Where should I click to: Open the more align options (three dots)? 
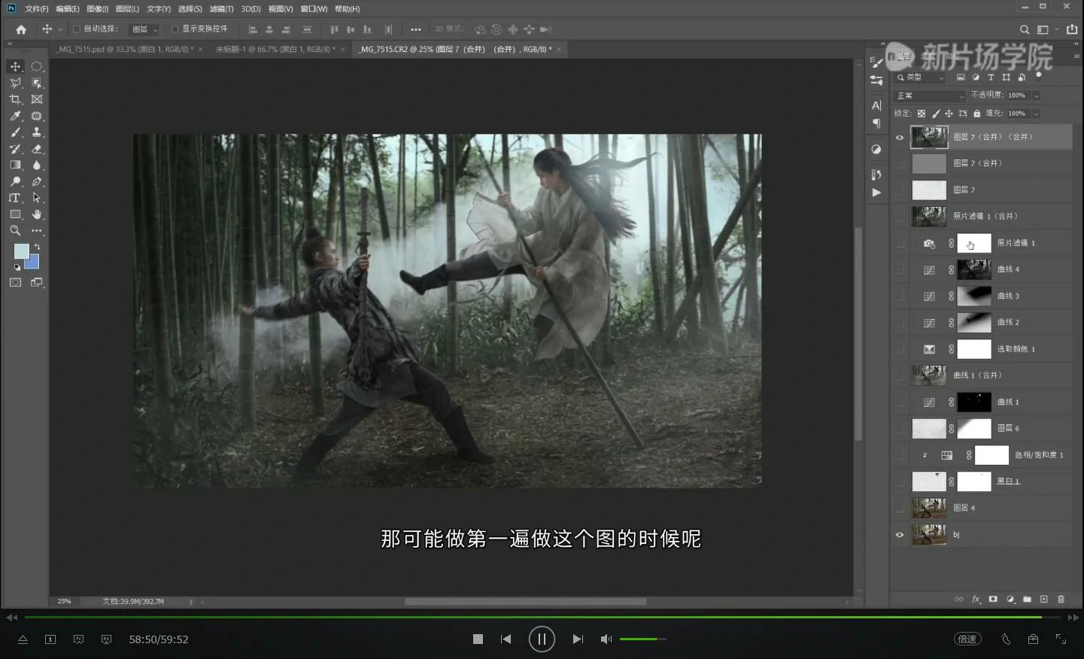point(416,29)
